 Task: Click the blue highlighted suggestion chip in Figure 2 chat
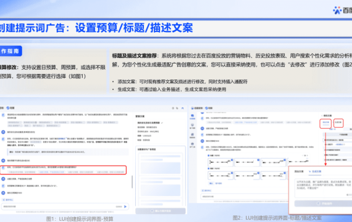point(246,123)
